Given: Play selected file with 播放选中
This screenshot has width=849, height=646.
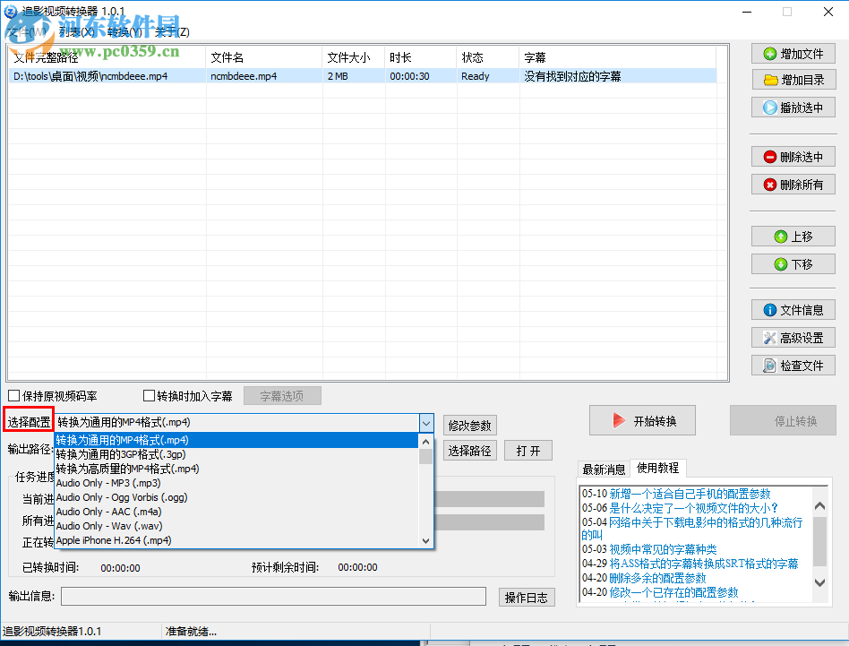Looking at the screenshot, I should pos(793,108).
